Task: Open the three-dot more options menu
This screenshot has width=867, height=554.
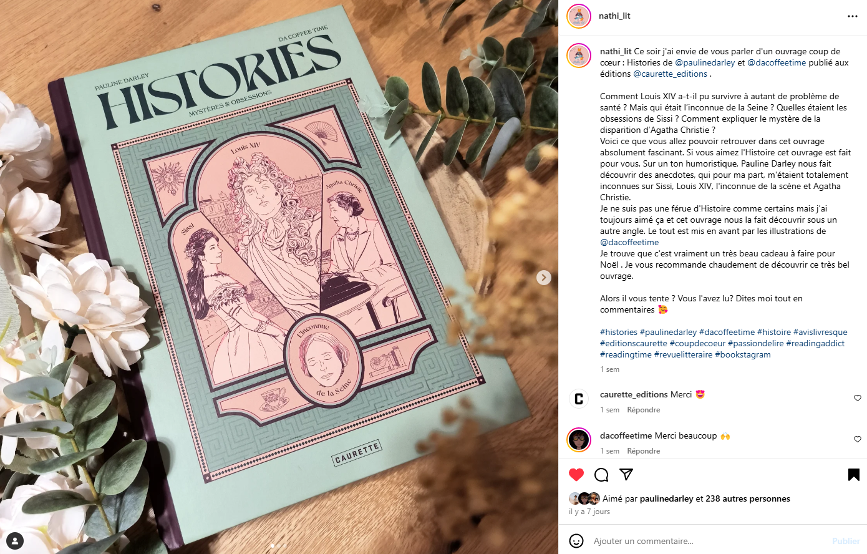Action: pos(853,16)
